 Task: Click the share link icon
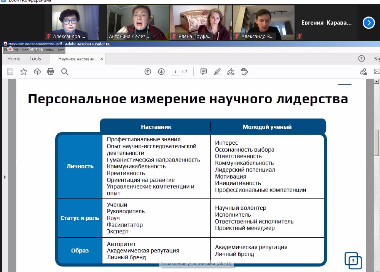pos(363,72)
